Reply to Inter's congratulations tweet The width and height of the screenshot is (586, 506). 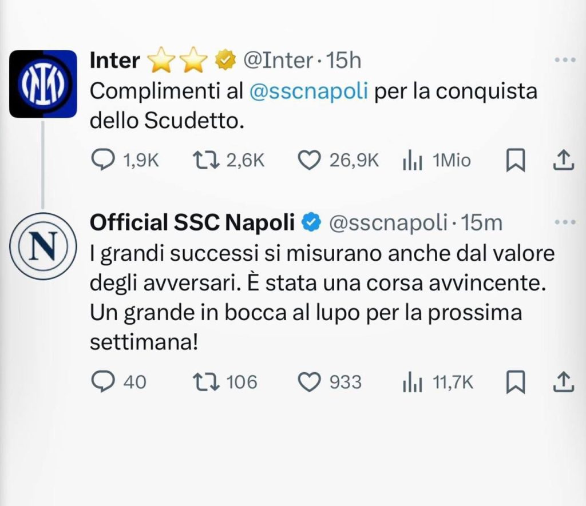click(102, 161)
